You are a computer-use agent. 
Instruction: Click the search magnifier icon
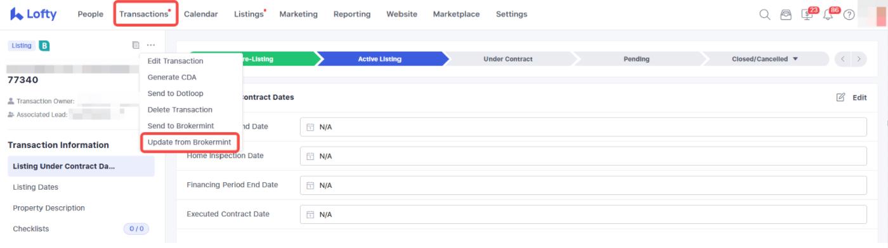(765, 15)
